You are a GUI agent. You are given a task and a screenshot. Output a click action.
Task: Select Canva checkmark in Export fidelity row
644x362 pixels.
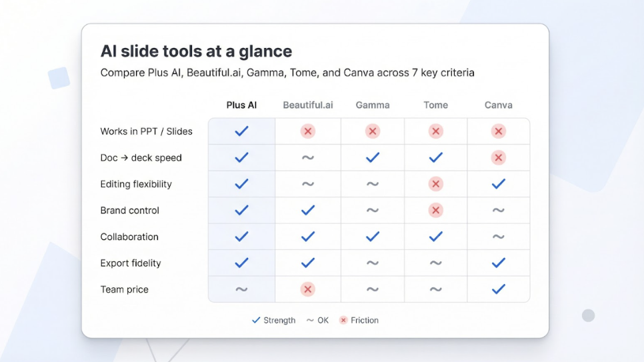pyautogui.click(x=498, y=263)
